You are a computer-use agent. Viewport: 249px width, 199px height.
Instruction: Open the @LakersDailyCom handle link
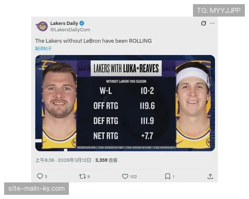tap(70, 30)
